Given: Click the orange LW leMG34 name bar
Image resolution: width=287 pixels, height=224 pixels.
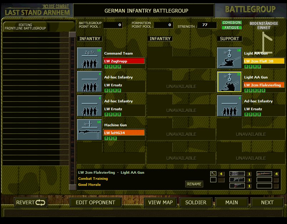Looking at the screenshot, I should tap(124, 133).
